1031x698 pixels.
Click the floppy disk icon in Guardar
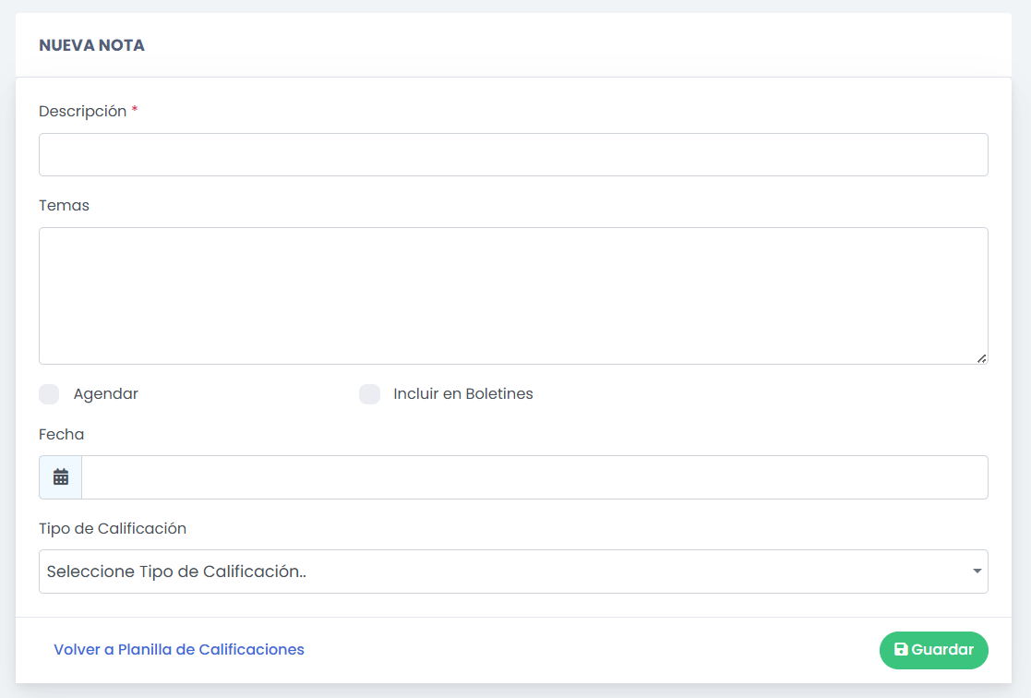tap(901, 650)
